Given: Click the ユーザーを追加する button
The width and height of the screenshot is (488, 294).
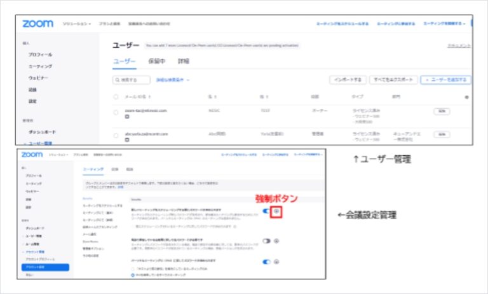Looking at the screenshot, I should (x=447, y=80).
